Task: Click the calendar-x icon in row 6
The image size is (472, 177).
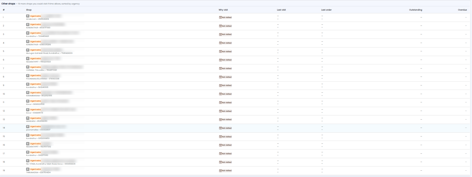Action: [220, 60]
